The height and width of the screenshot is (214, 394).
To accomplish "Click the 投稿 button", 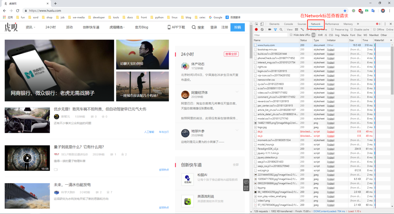I will (237, 27).
